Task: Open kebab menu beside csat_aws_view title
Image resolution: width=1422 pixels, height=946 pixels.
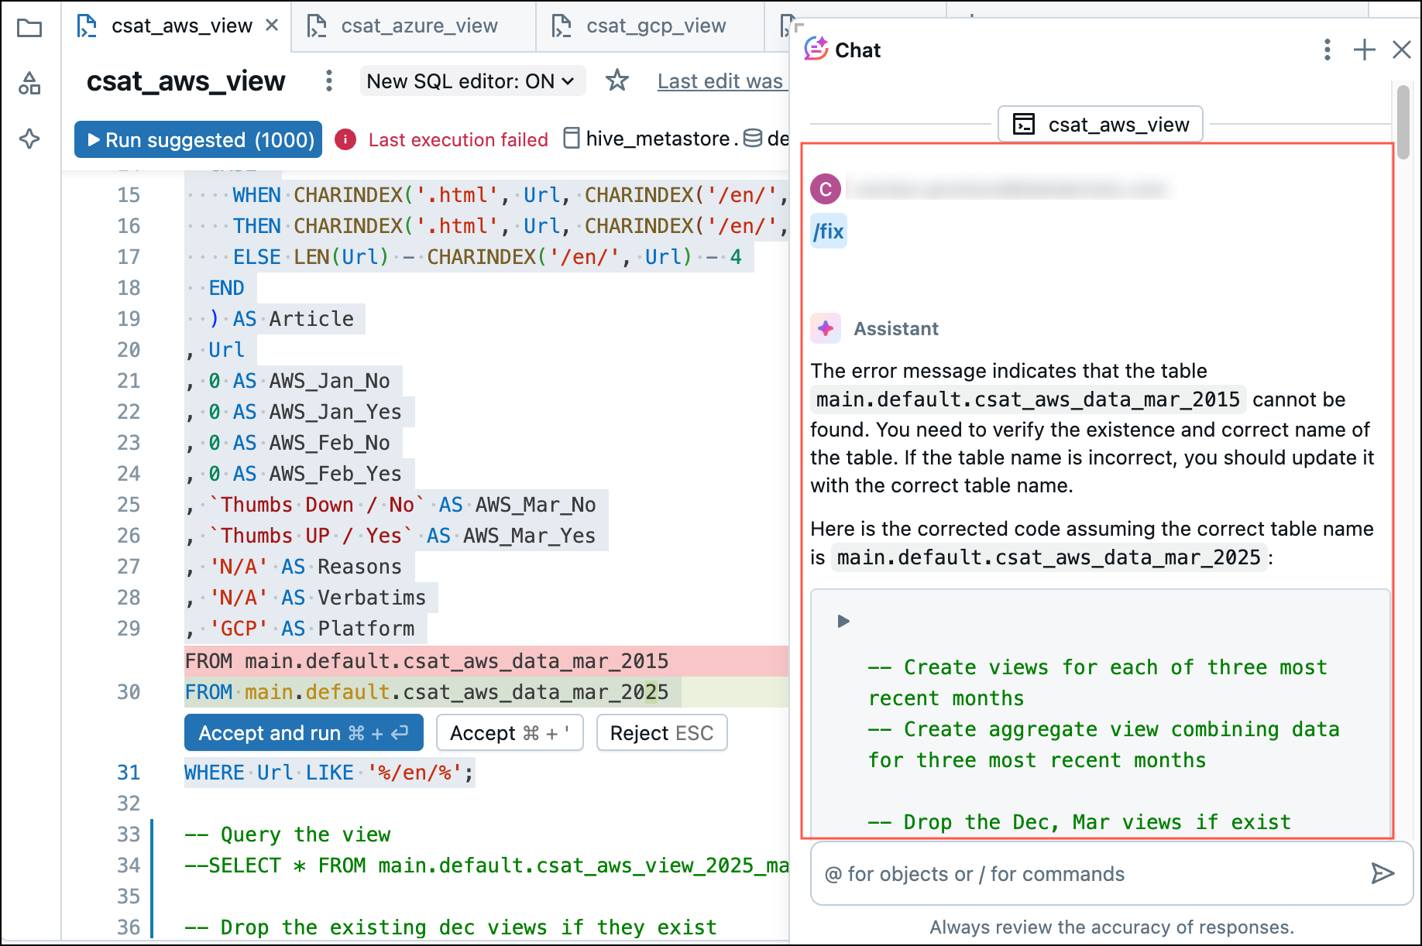Action: [x=328, y=81]
